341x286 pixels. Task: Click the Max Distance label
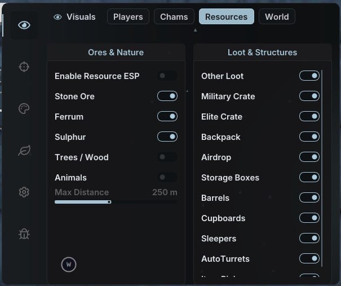tap(82, 192)
